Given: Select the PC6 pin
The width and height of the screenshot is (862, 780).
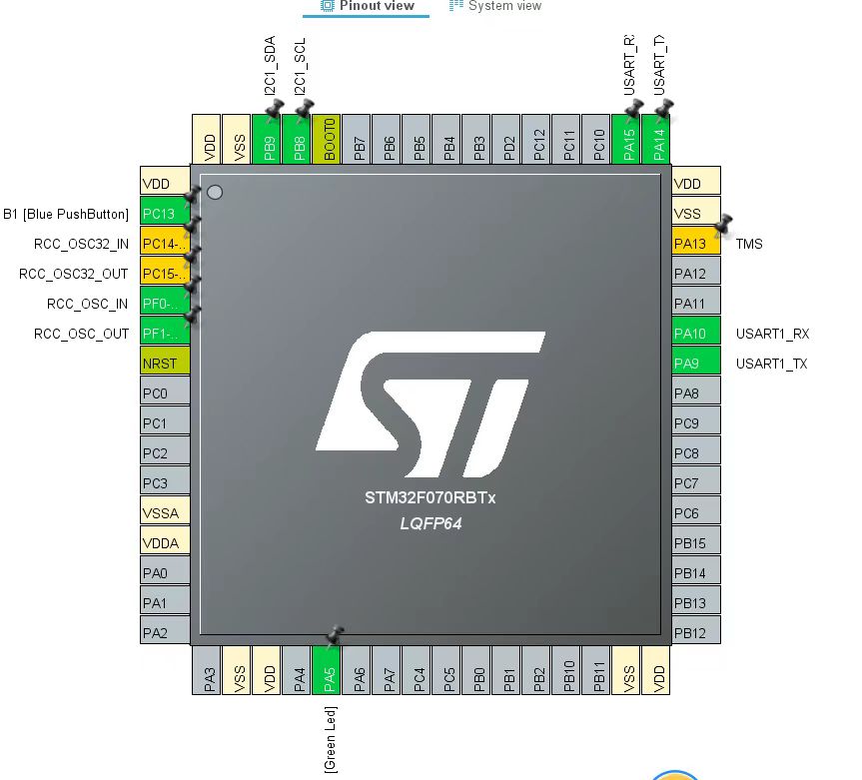Looking at the screenshot, I should [696, 510].
